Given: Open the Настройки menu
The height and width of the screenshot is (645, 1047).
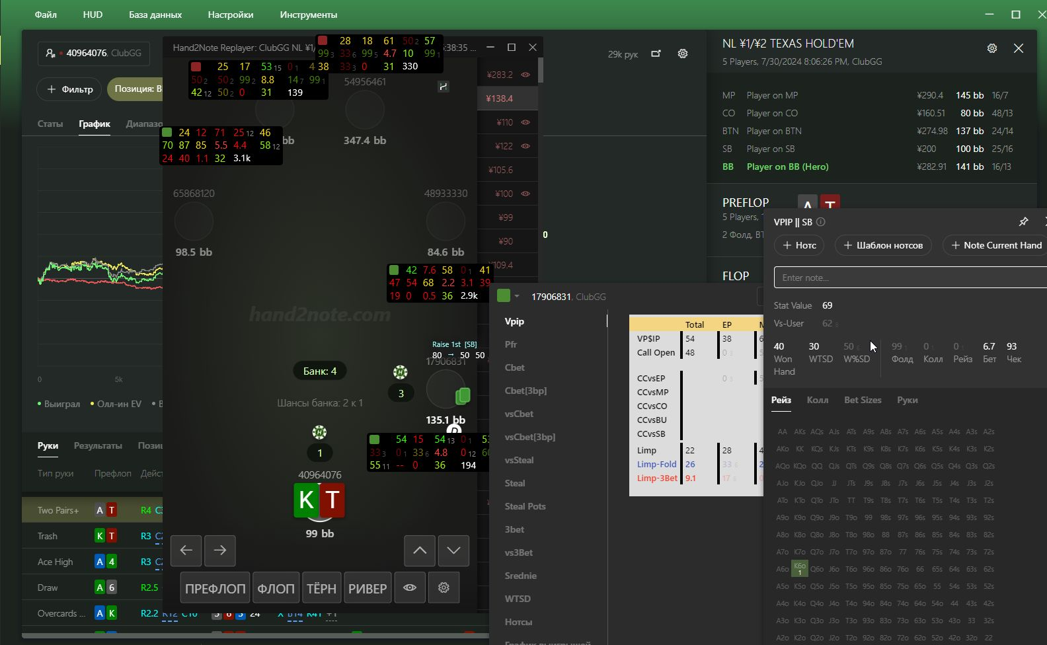Looking at the screenshot, I should pyautogui.click(x=231, y=15).
